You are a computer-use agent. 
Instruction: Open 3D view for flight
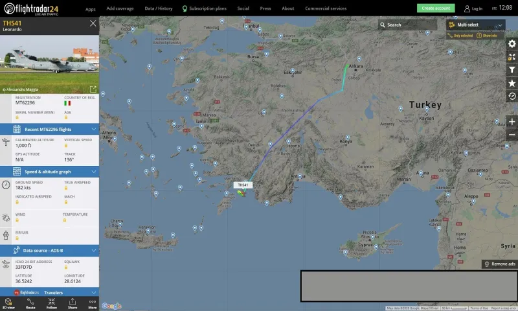tap(8, 303)
